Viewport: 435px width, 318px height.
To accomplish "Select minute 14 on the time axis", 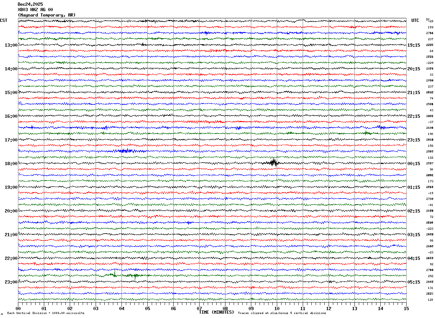I will 380,308.
